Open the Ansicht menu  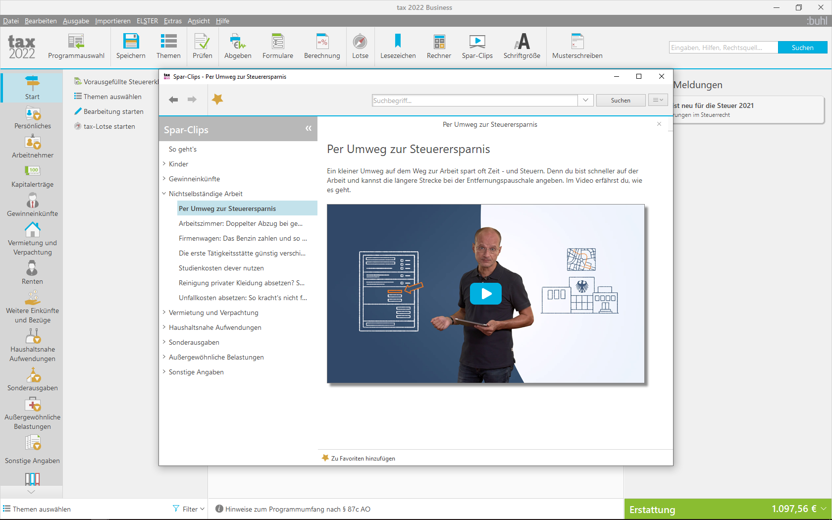pos(199,21)
